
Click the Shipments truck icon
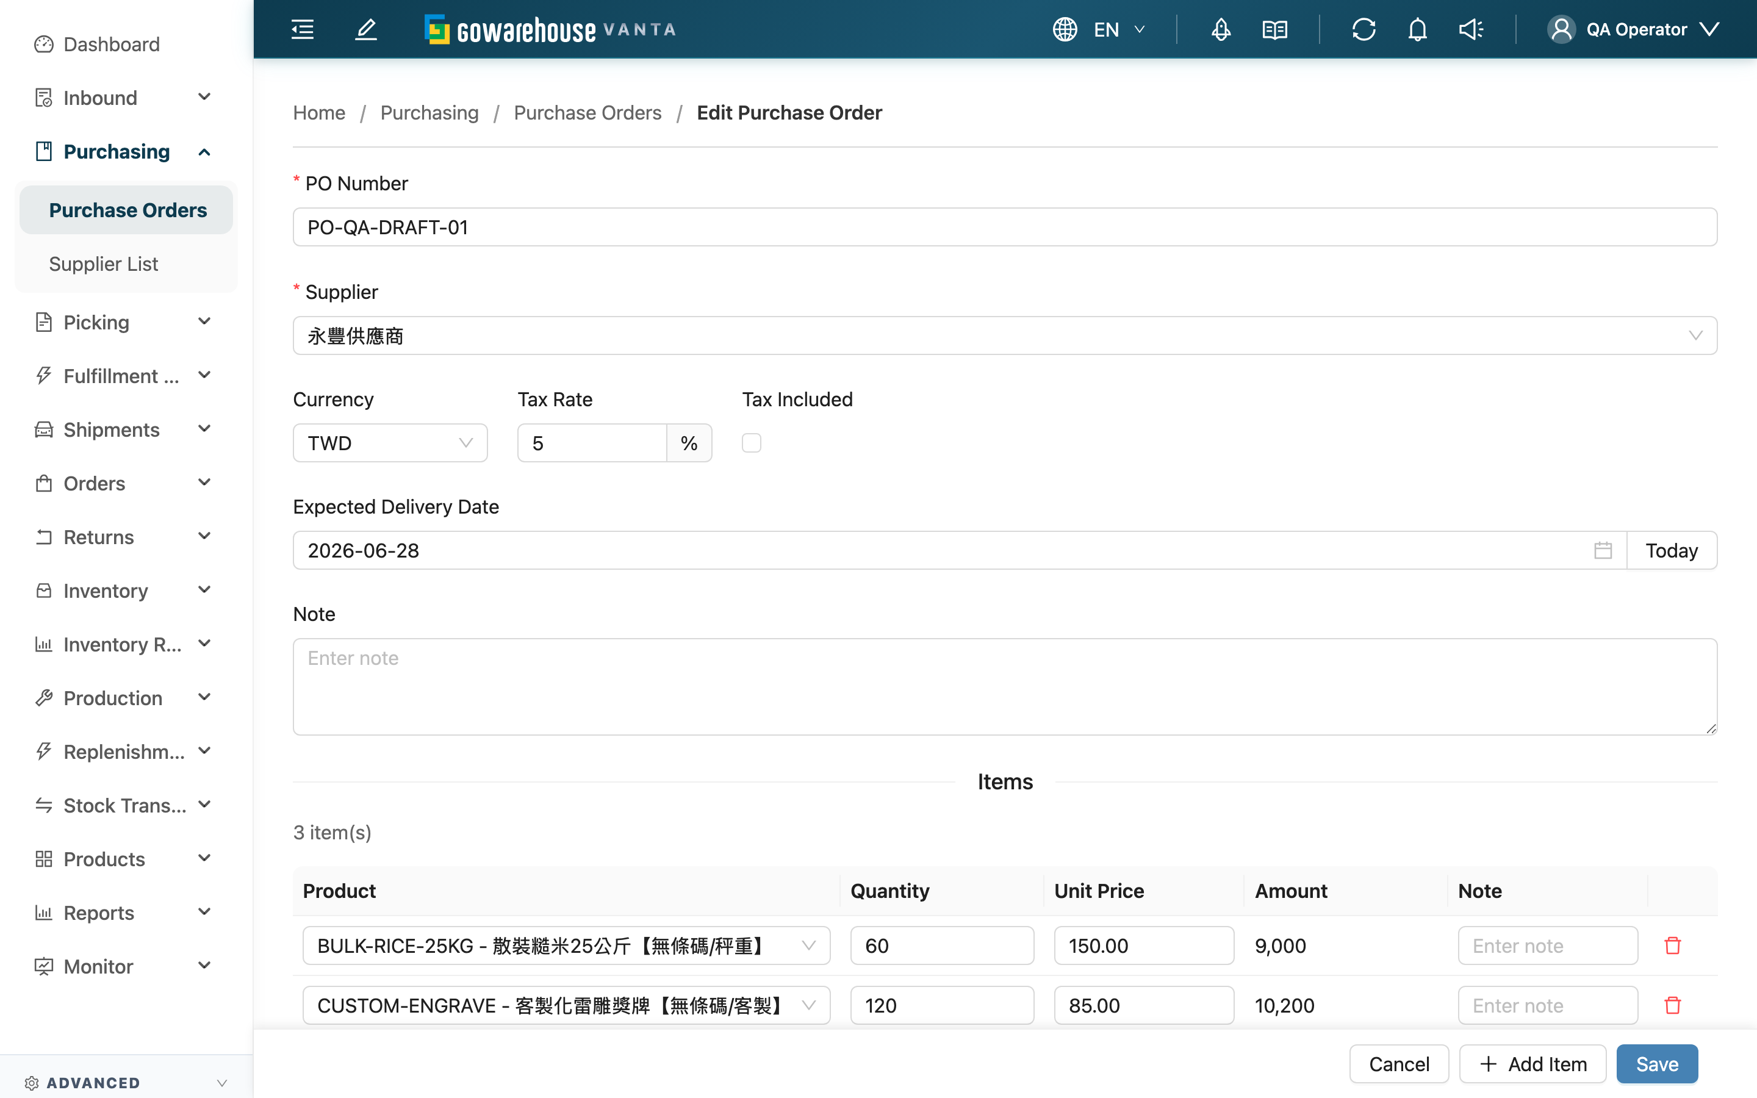[43, 429]
